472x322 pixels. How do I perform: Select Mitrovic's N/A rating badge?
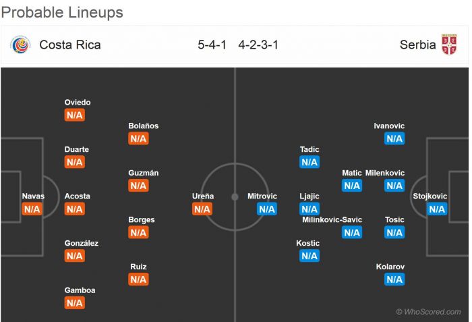pos(267,209)
